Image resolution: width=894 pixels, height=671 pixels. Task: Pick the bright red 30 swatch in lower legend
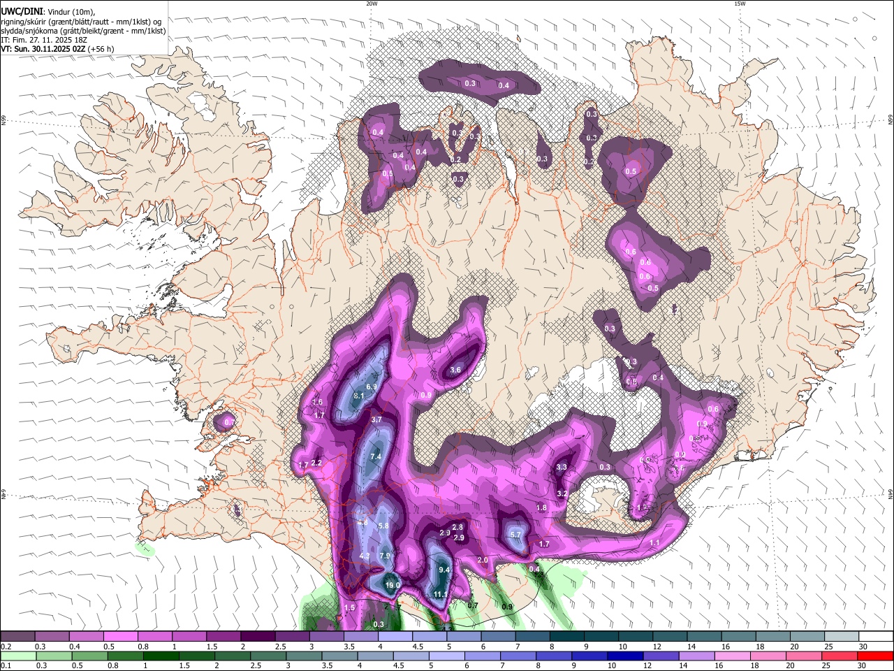click(x=874, y=656)
